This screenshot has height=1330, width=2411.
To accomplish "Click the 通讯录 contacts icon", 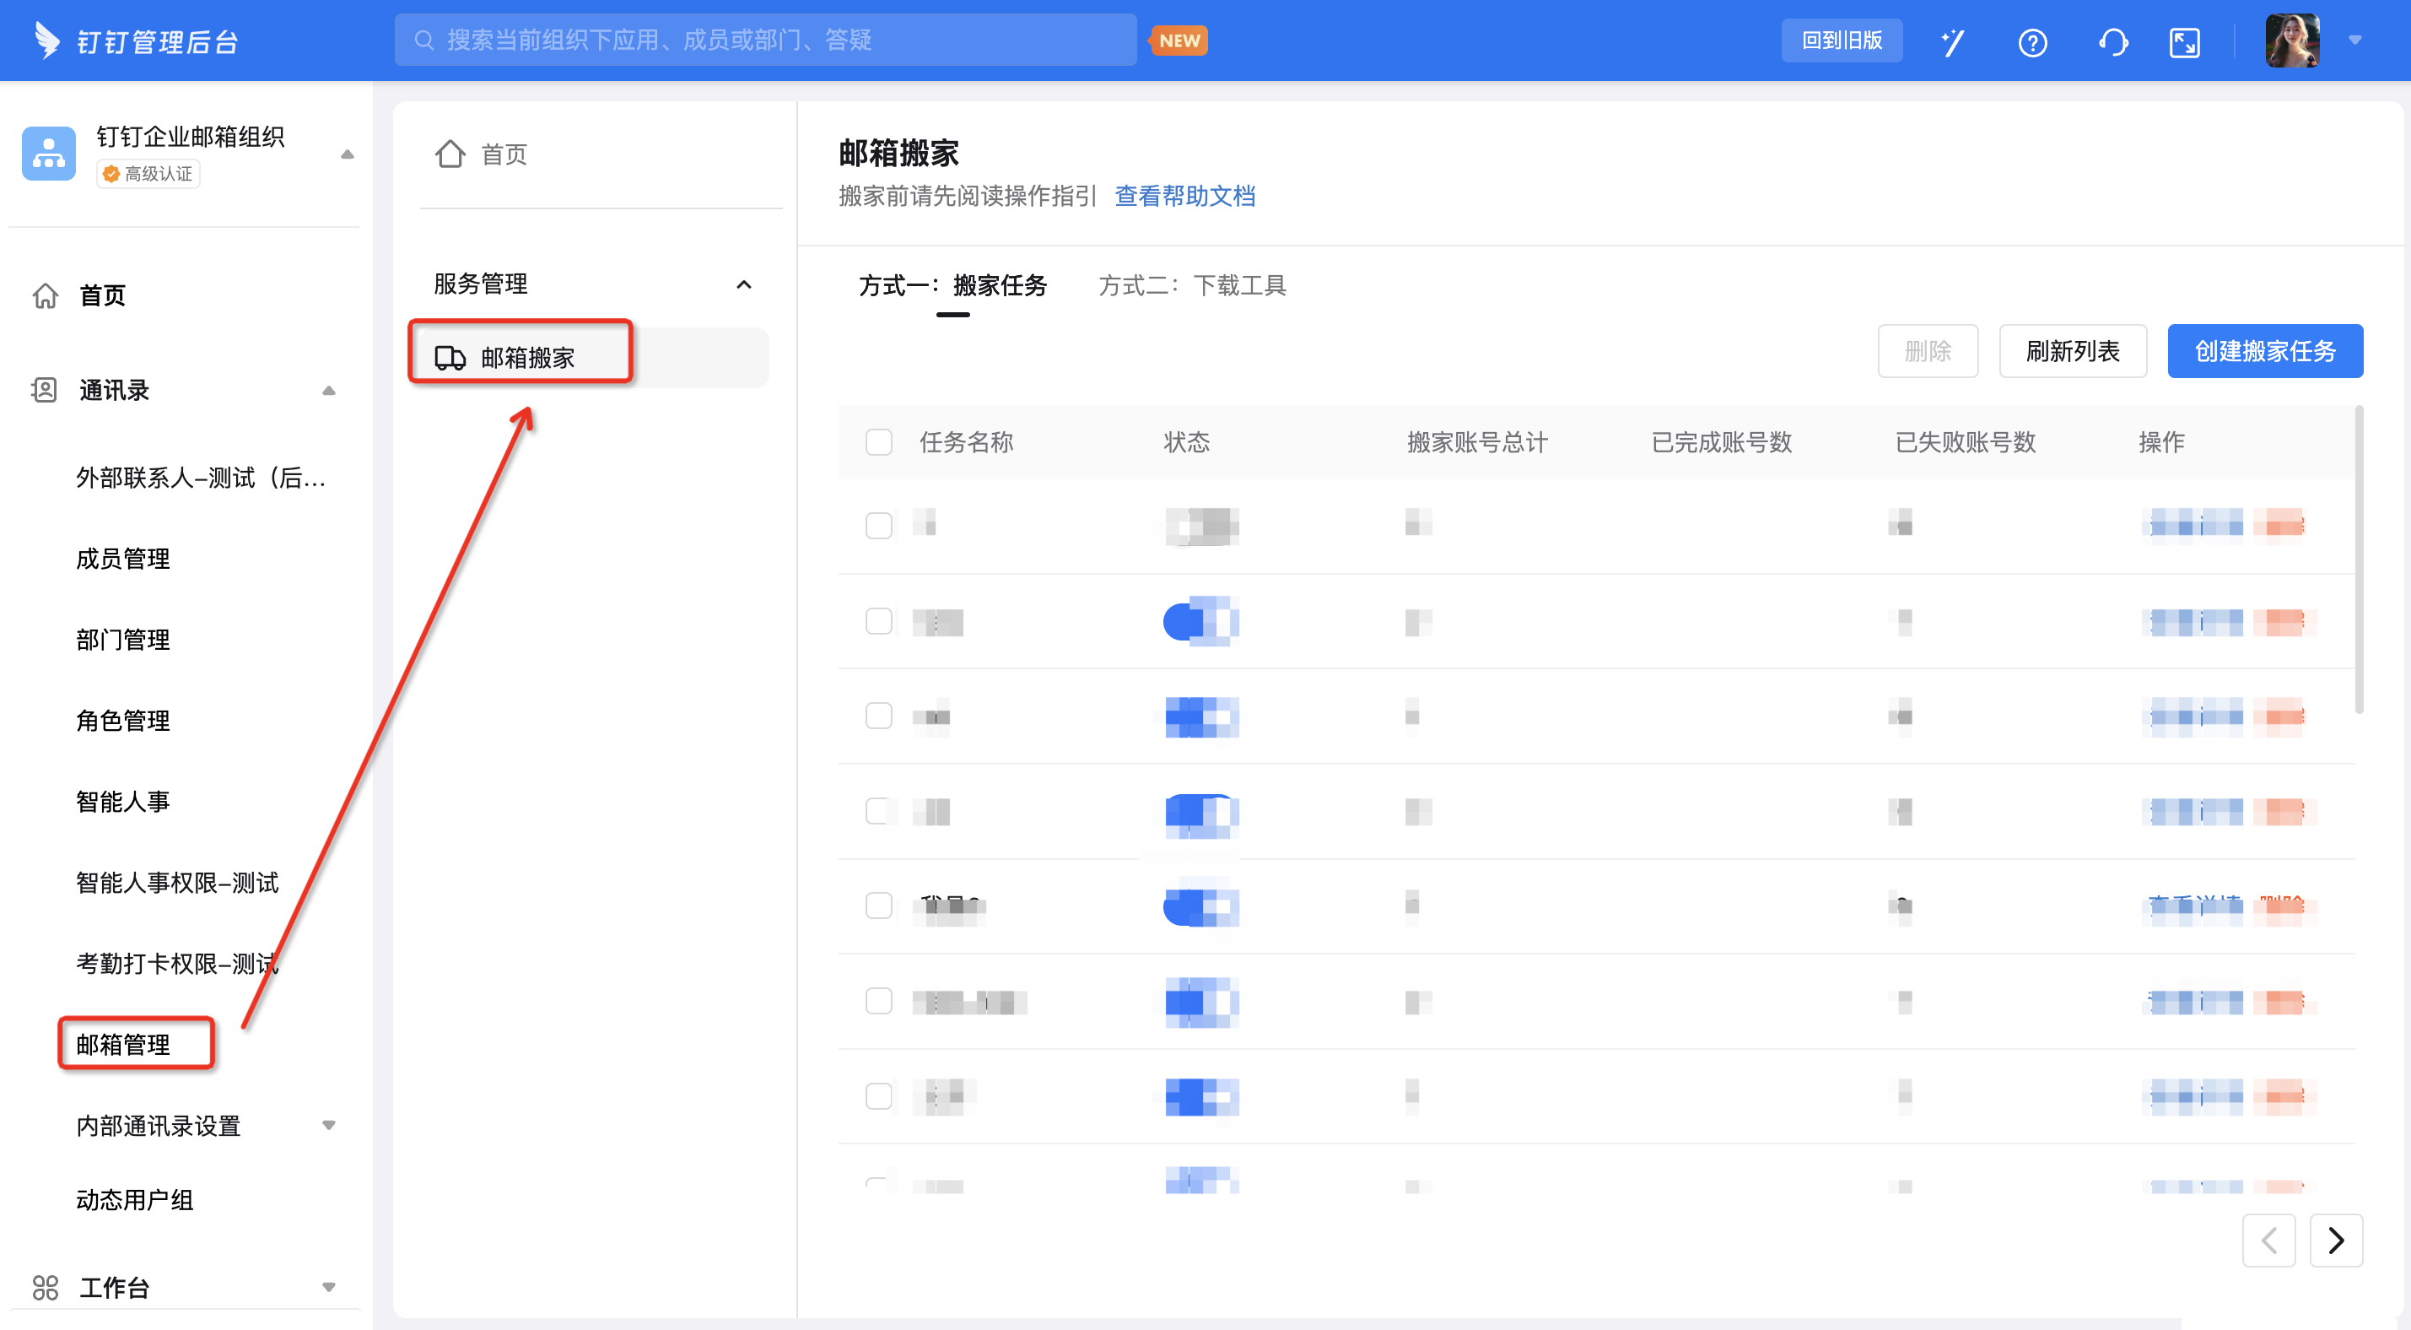I will 45,391.
